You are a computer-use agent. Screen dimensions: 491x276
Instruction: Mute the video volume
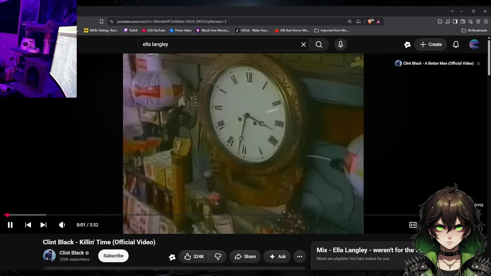(62, 225)
